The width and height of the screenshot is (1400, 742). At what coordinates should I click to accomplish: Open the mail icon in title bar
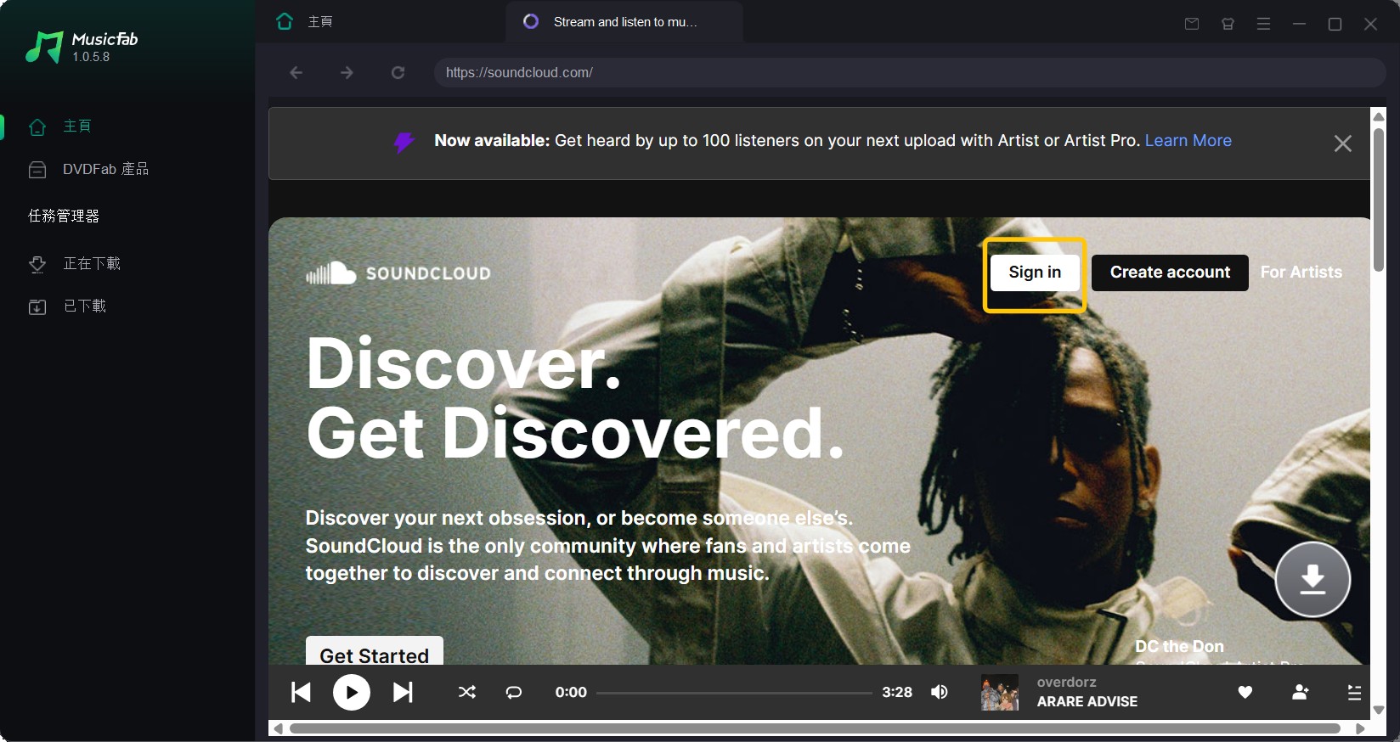pyautogui.click(x=1192, y=24)
